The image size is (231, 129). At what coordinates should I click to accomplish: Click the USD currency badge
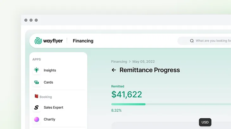pyautogui.click(x=205, y=122)
